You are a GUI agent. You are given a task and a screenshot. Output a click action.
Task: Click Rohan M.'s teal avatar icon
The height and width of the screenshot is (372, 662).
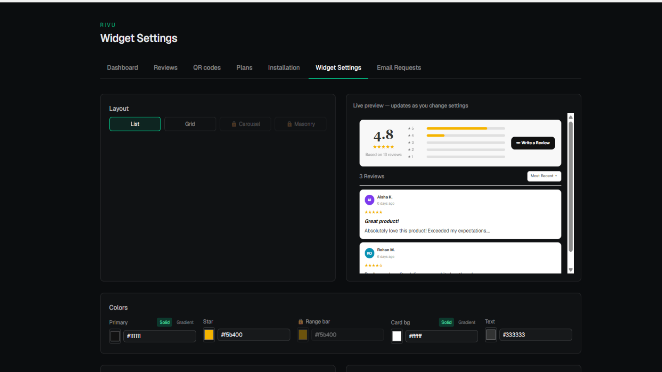coord(369,253)
